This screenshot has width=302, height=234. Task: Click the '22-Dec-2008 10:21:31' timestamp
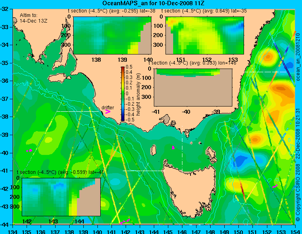coord(298,133)
